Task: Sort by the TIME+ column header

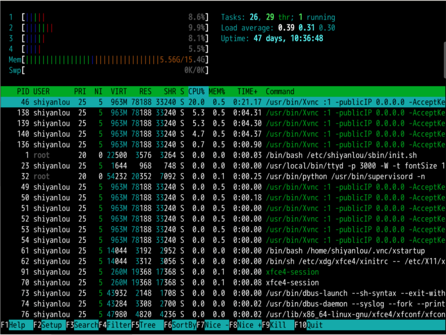Action: tap(247, 92)
